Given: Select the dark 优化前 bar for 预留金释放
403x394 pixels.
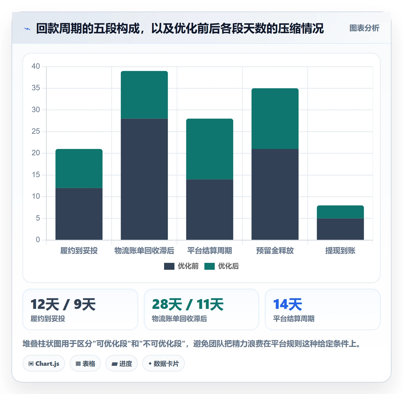Looking at the screenshot, I should click(275, 194).
